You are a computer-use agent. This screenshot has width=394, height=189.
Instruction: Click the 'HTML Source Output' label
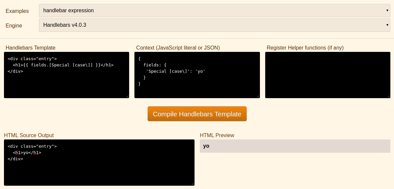click(x=29, y=135)
